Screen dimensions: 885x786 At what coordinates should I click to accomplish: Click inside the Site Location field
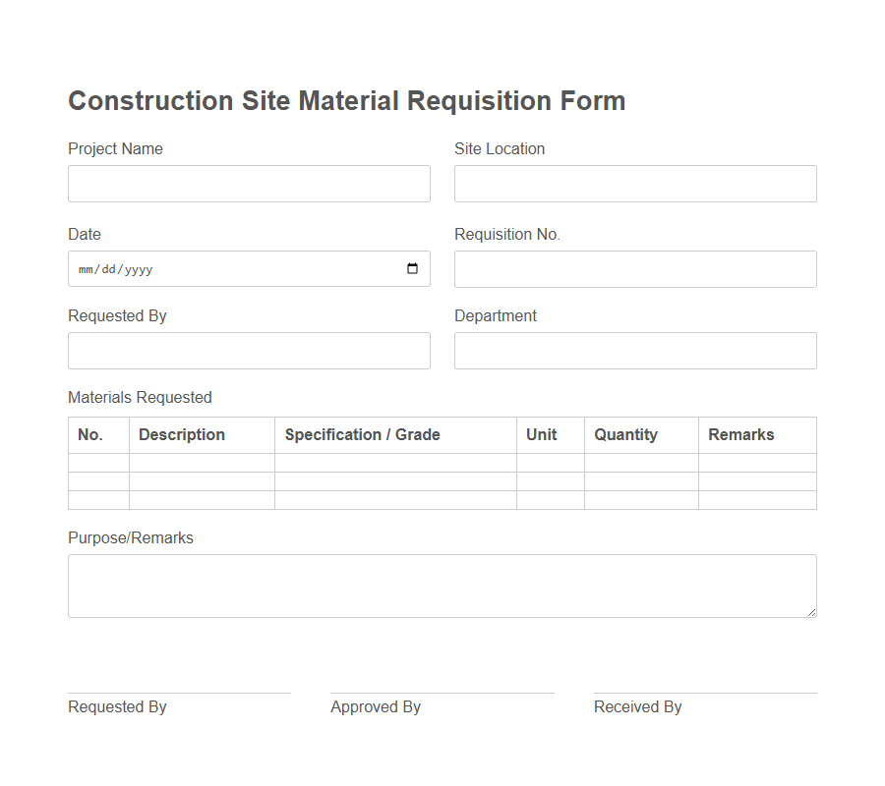pyautogui.click(x=634, y=184)
